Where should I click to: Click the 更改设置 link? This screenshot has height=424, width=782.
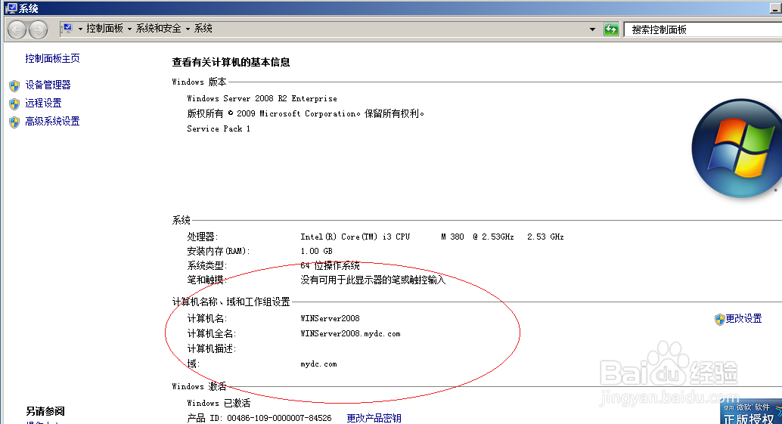[x=743, y=318]
